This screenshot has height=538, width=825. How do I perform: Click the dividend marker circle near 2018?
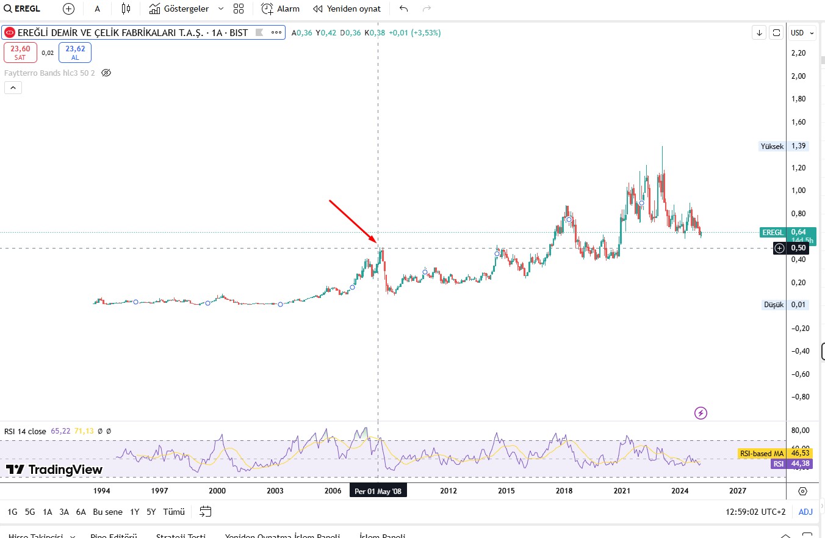(x=569, y=219)
